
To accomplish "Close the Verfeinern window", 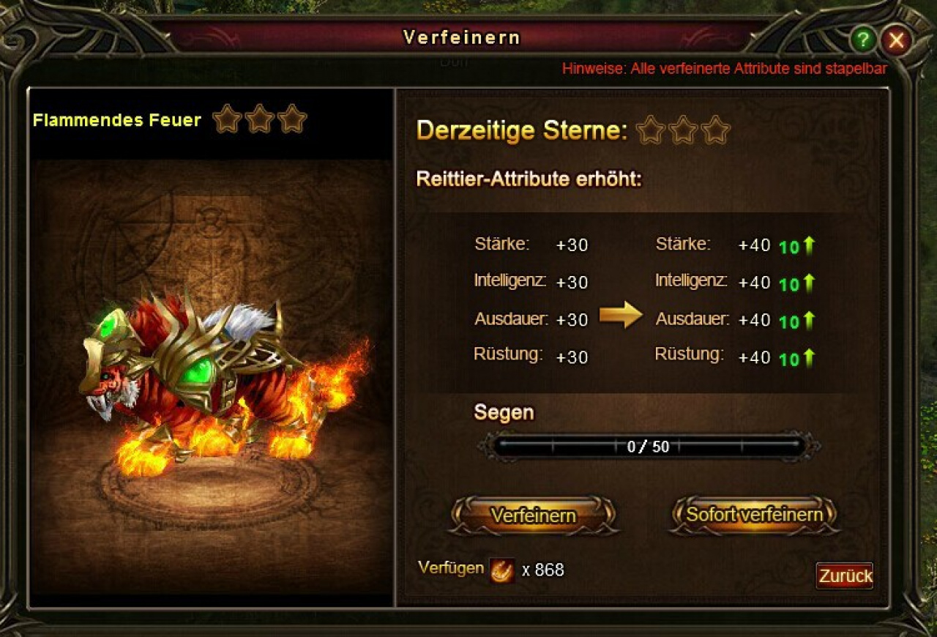I will point(896,40).
